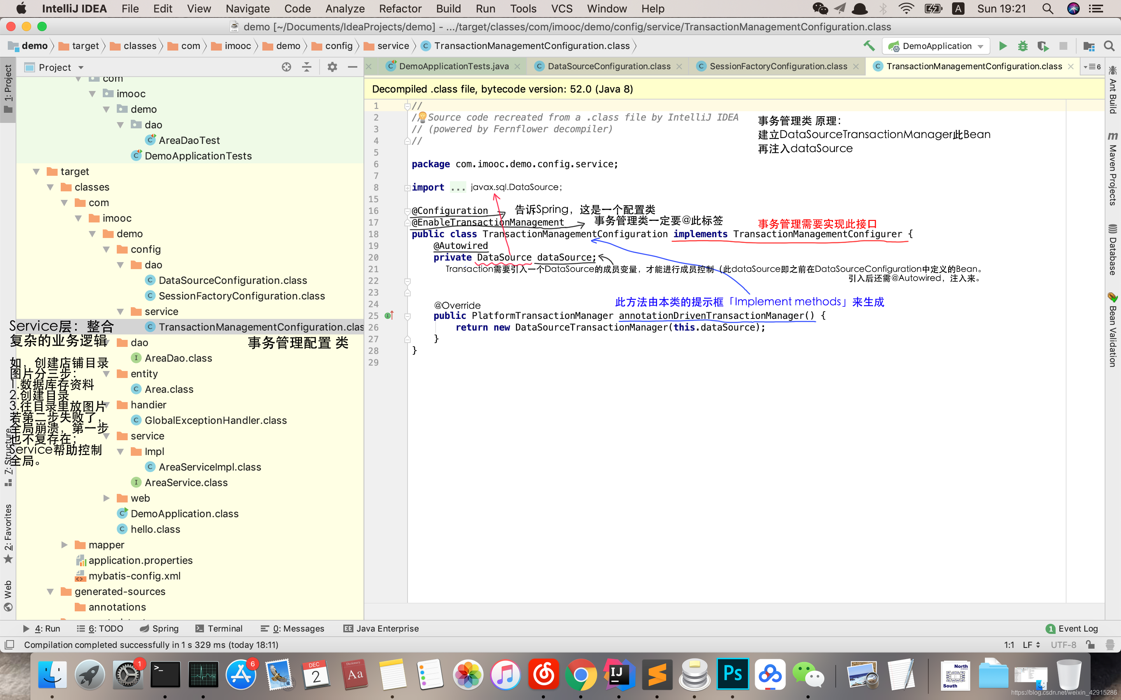1121x700 pixels.
Task: Open the TODO tool window
Action: [100, 628]
